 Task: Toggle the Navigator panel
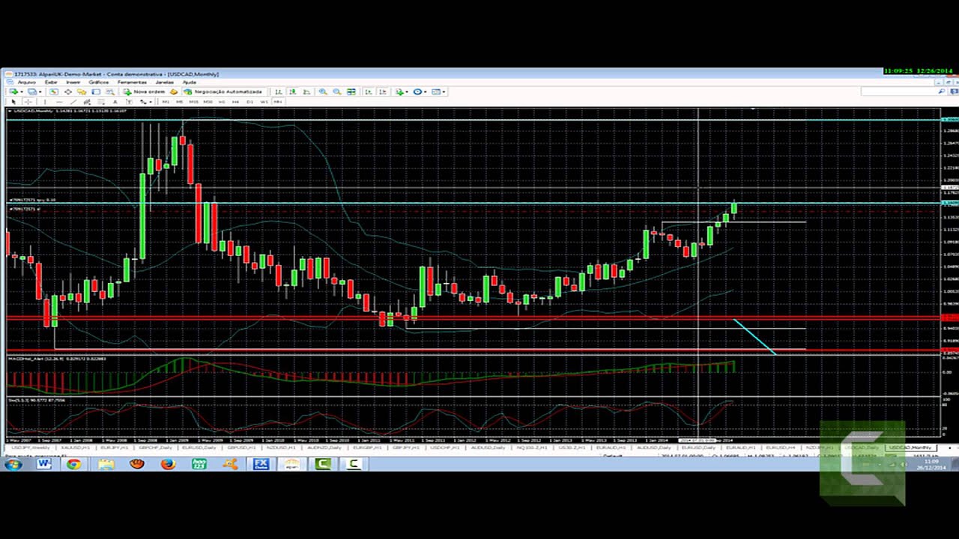82,91
